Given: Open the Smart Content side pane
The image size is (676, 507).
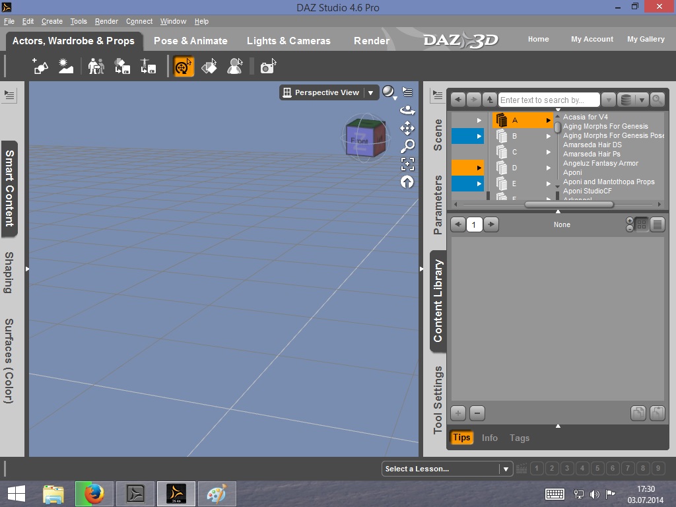Looking at the screenshot, I should (9, 188).
